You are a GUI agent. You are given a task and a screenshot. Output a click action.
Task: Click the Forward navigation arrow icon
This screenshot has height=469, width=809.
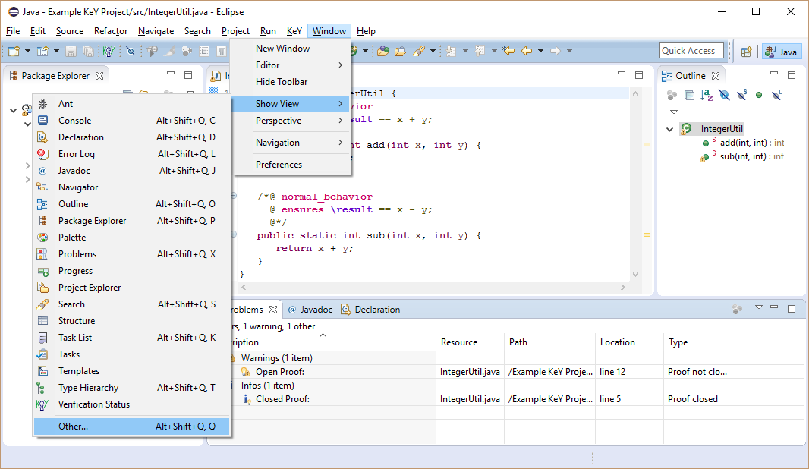(556, 51)
